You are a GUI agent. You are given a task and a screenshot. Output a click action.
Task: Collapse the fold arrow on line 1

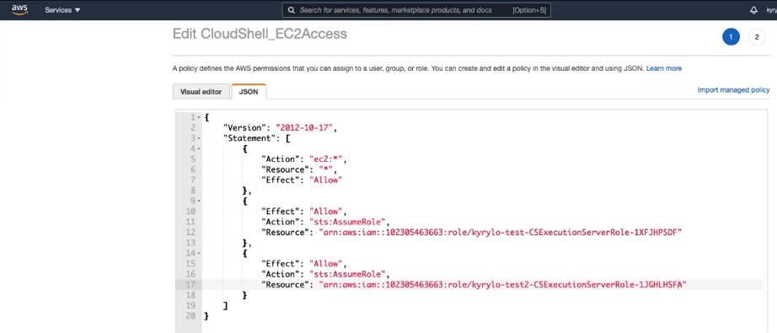(199, 117)
